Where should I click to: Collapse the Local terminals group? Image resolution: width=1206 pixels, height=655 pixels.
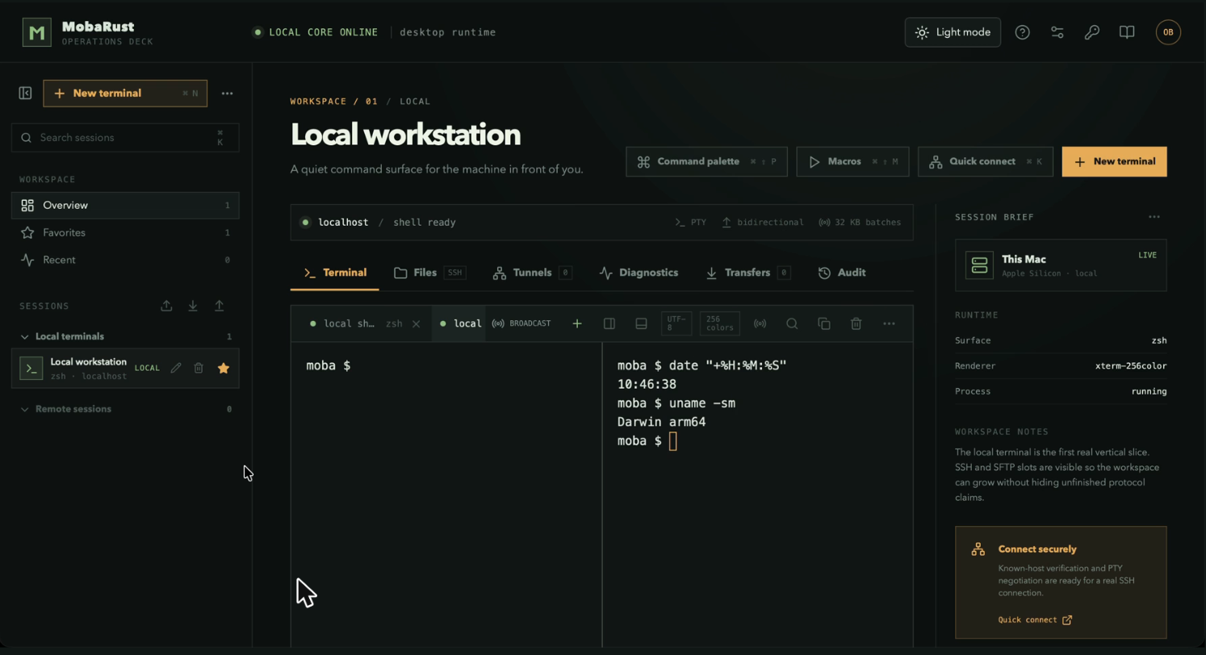coord(25,336)
